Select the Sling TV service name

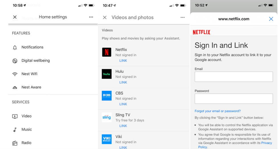(x=123, y=115)
